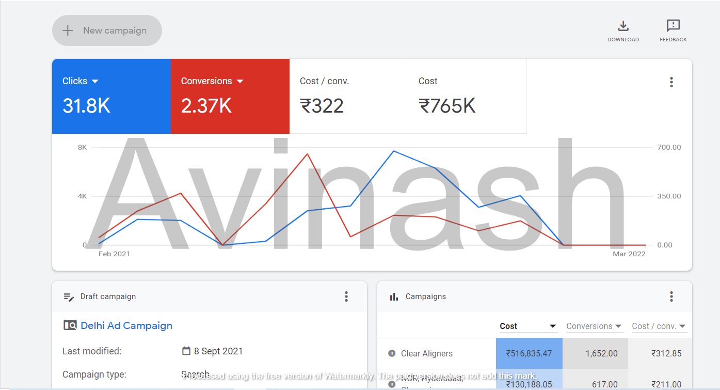The width and height of the screenshot is (720, 390).
Task: Click the search campaign icon beside Delhi Ad Campaign
Action: pos(70,325)
